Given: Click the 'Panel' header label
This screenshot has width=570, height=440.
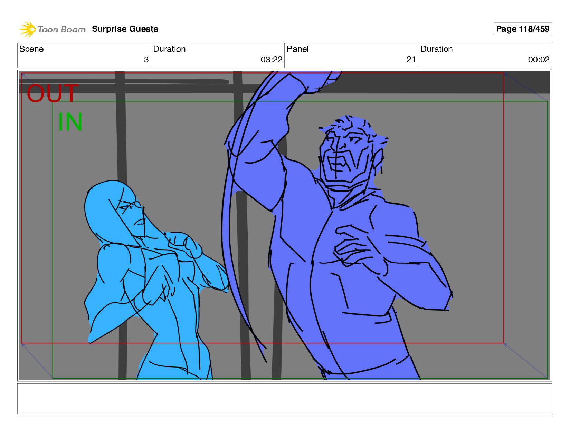Looking at the screenshot, I should (x=297, y=49).
